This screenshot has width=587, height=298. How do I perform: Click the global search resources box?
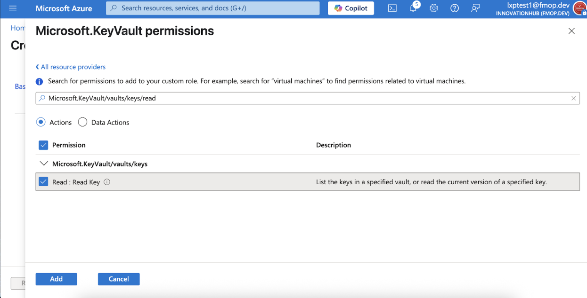click(x=212, y=8)
